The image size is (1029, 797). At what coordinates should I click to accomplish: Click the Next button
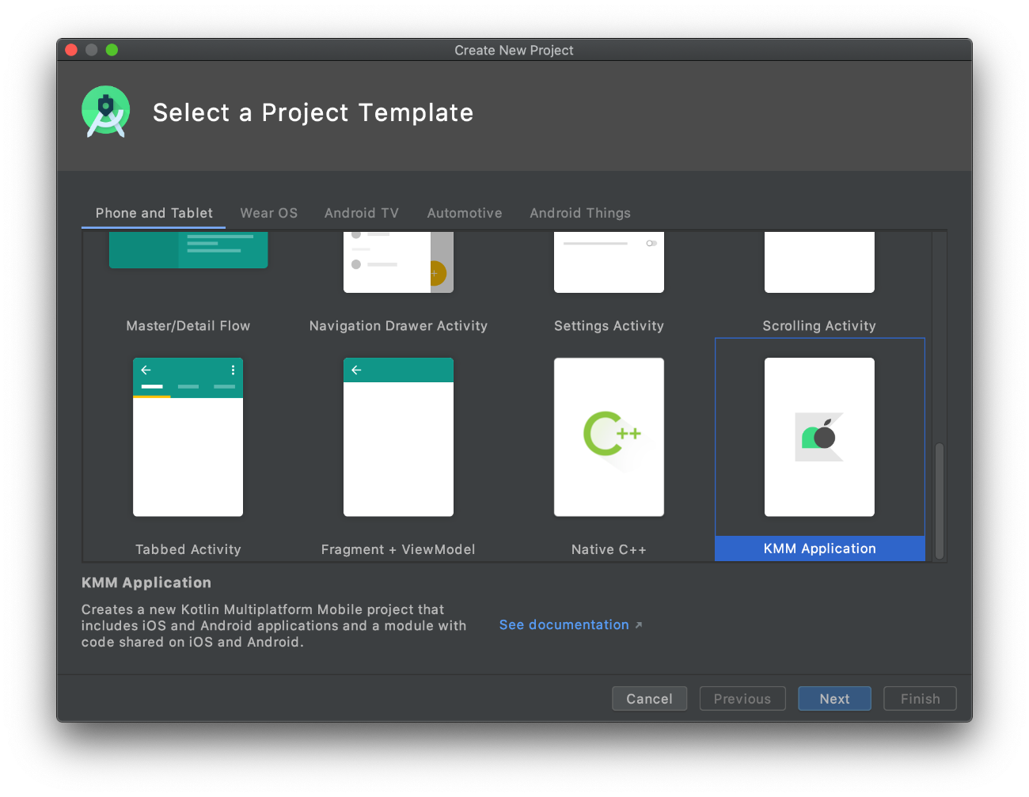pyautogui.click(x=834, y=699)
